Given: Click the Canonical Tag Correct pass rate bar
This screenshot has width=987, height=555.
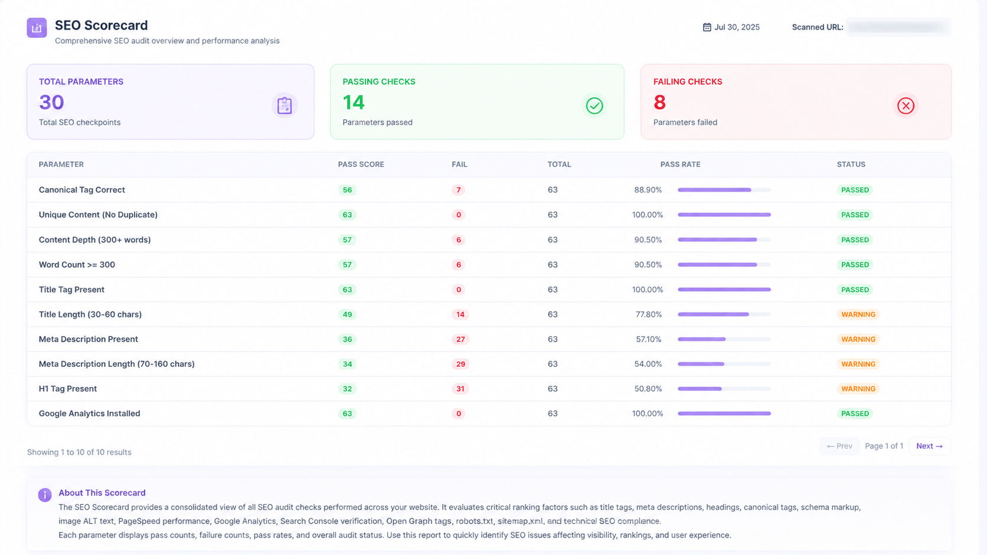Looking at the screenshot, I should 724,190.
